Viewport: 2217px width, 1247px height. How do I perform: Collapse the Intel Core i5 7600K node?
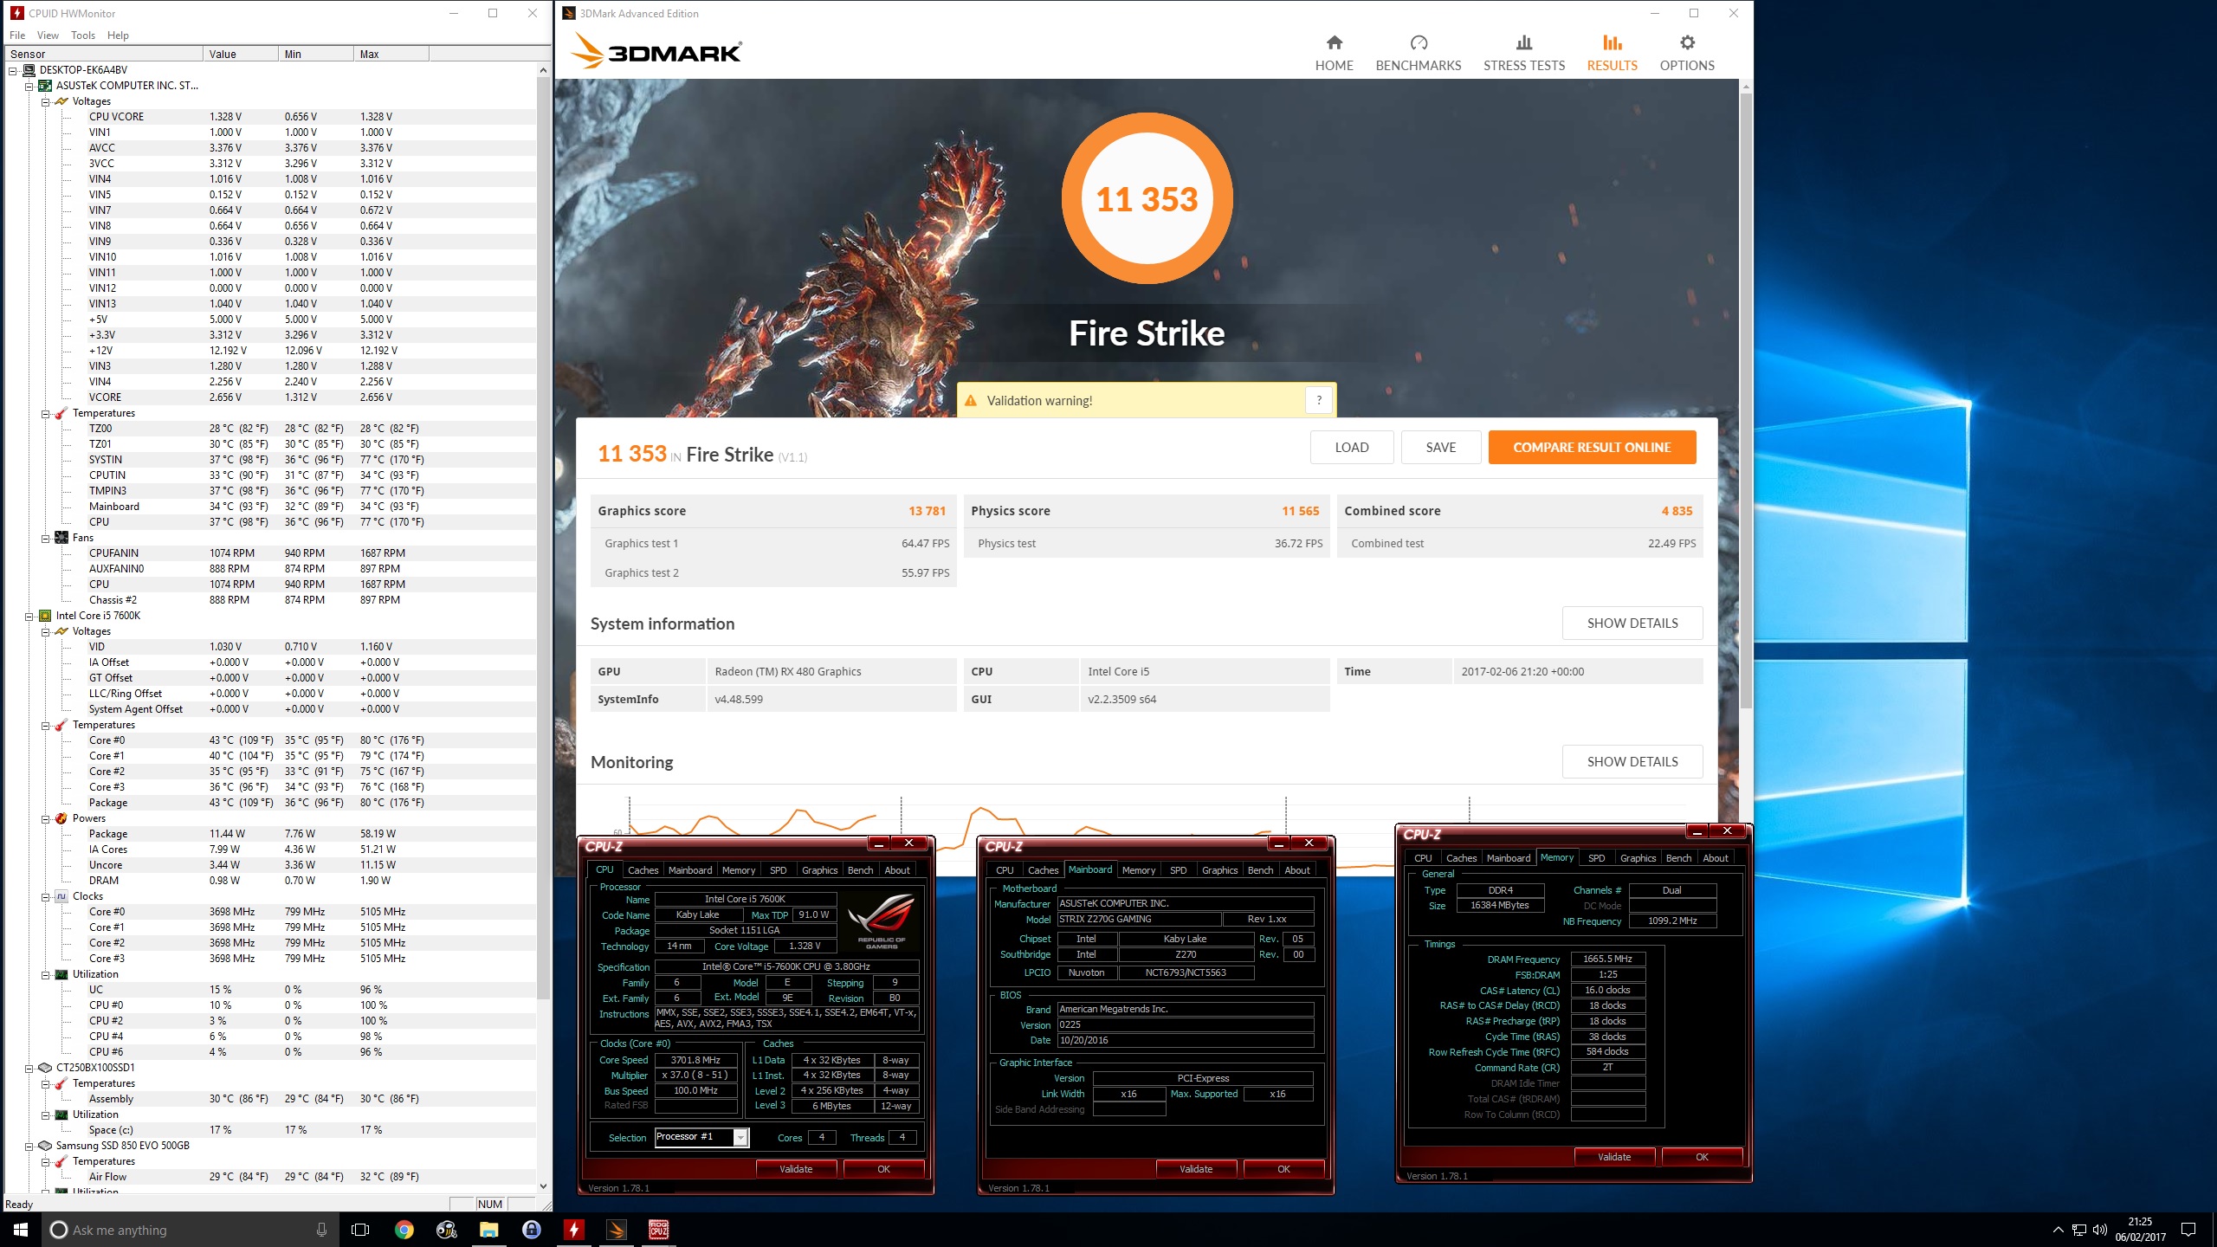click(29, 616)
